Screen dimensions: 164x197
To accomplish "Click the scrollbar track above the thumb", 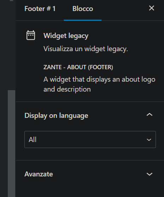I will (11, 46).
